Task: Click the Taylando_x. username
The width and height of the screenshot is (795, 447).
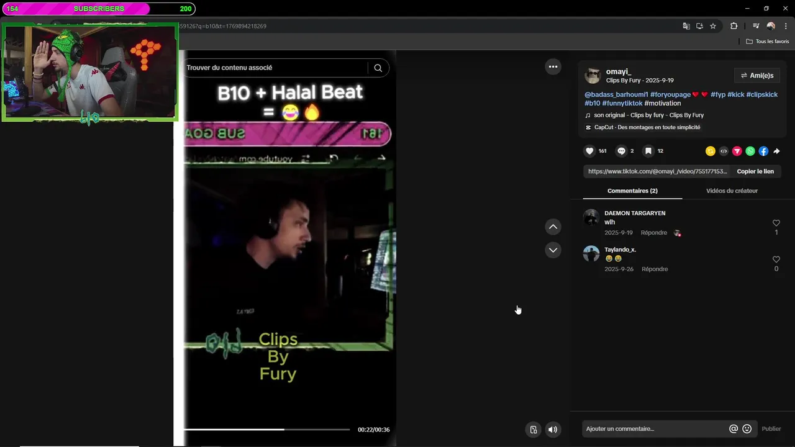Action: 620,250
